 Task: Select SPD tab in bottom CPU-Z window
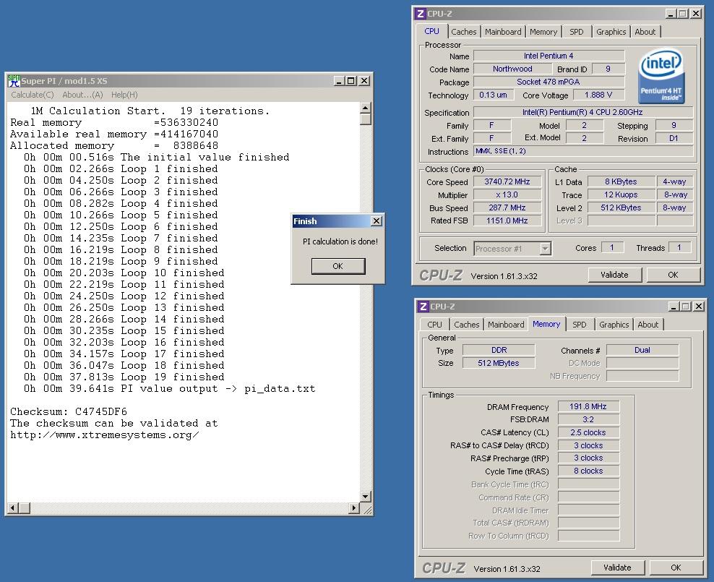click(x=579, y=325)
